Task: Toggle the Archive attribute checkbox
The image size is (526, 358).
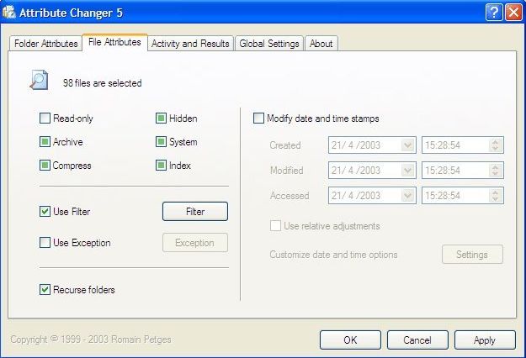Action: coord(45,142)
